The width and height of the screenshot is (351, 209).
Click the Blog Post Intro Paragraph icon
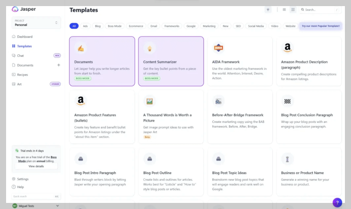[81, 159]
